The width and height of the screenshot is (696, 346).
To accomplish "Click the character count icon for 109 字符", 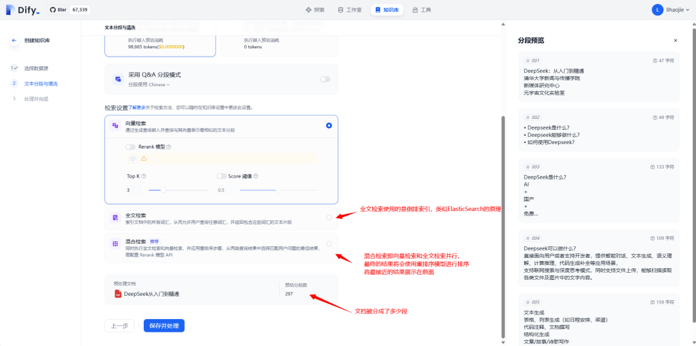I will pyautogui.click(x=652, y=238).
